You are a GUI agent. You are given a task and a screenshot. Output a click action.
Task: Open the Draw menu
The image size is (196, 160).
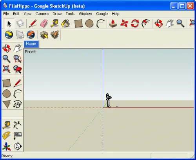tap(57, 14)
